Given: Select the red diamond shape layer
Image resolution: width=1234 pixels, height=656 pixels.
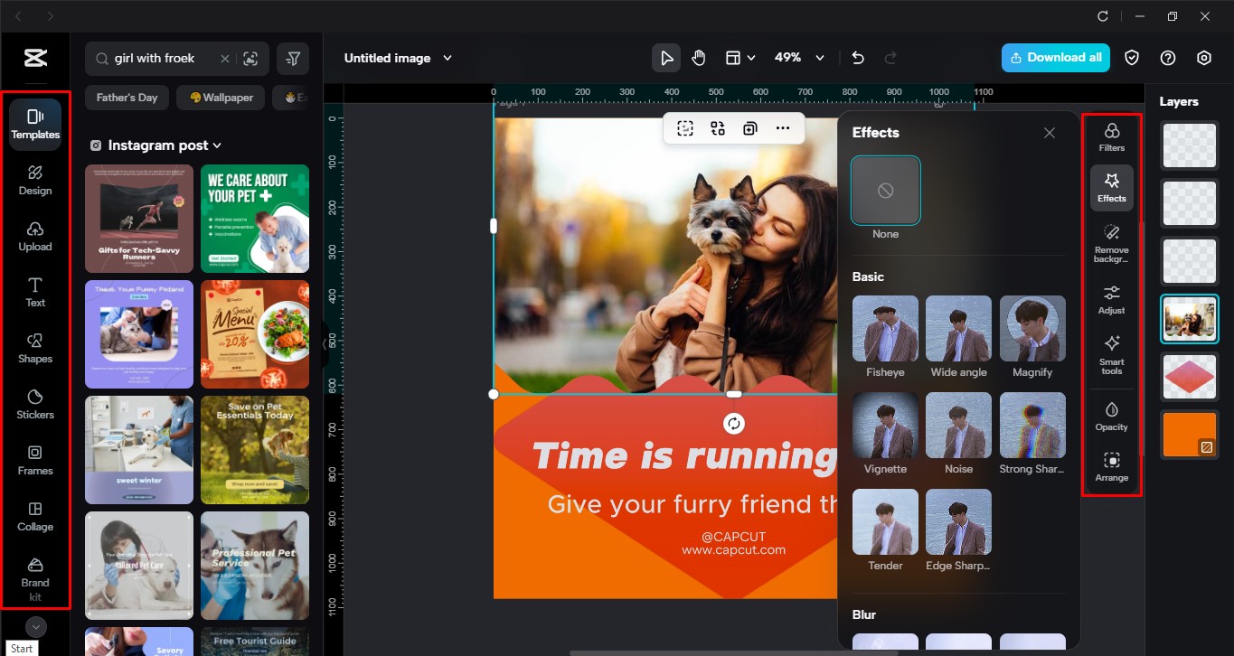Looking at the screenshot, I should (1190, 377).
